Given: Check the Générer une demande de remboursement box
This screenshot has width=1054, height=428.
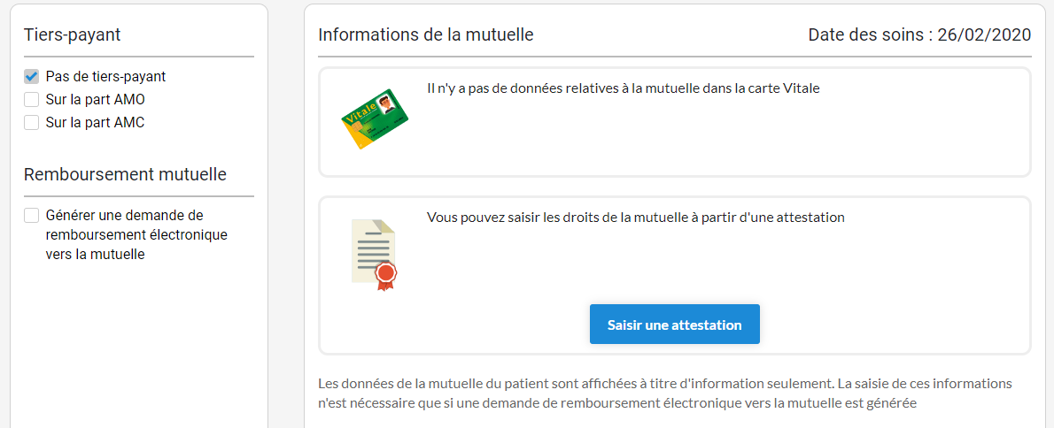Looking at the screenshot, I should pos(32,215).
